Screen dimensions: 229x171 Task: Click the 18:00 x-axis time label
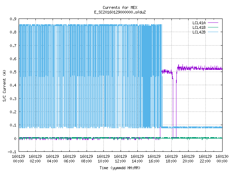pos(171,161)
